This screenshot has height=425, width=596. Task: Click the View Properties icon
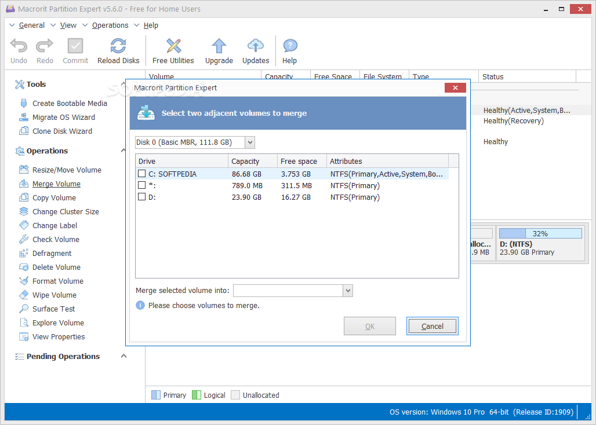tap(24, 336)
